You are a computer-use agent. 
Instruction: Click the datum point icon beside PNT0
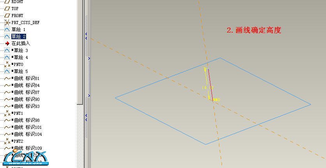(x=7, y=64)
